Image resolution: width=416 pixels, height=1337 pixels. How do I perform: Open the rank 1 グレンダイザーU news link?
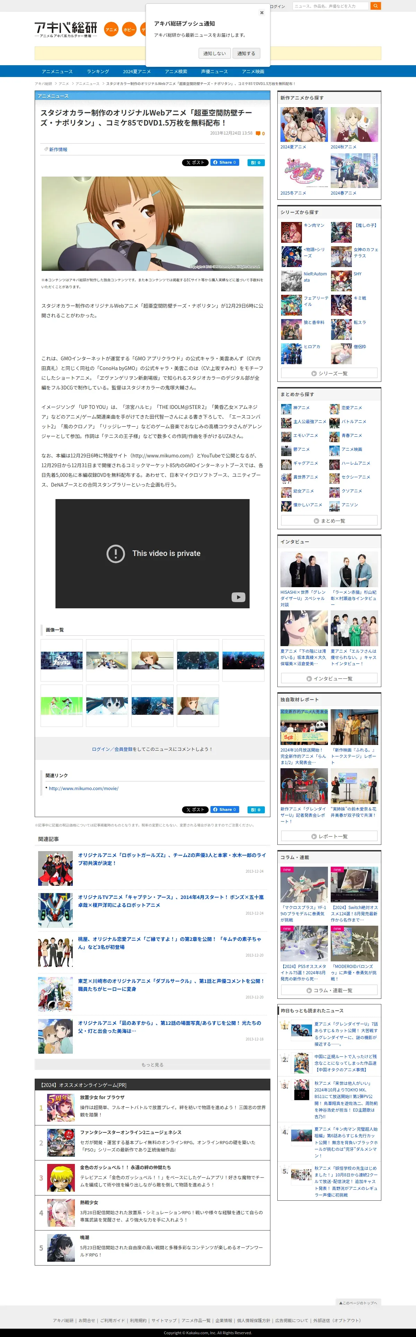(346, 1034)
